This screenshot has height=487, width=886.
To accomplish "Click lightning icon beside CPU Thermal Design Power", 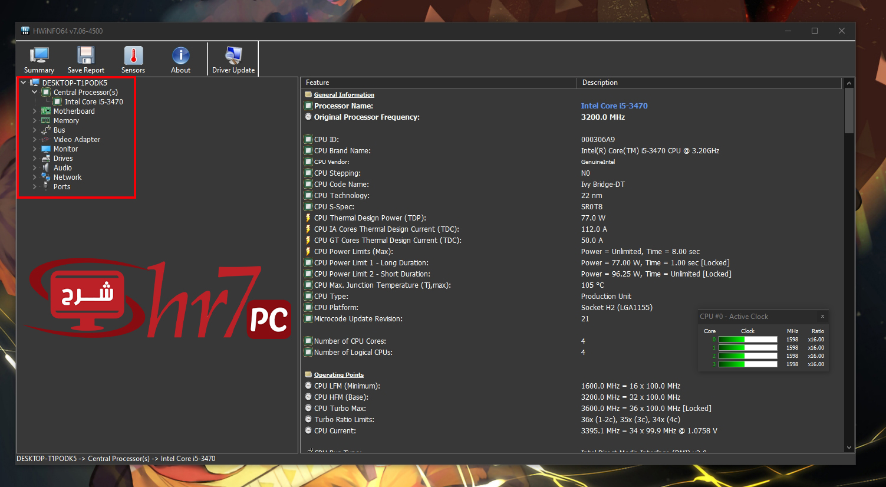I will tap(308, 218).
